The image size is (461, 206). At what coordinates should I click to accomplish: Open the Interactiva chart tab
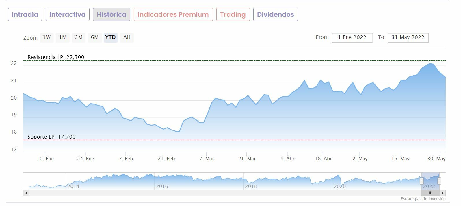click(67, 14)
